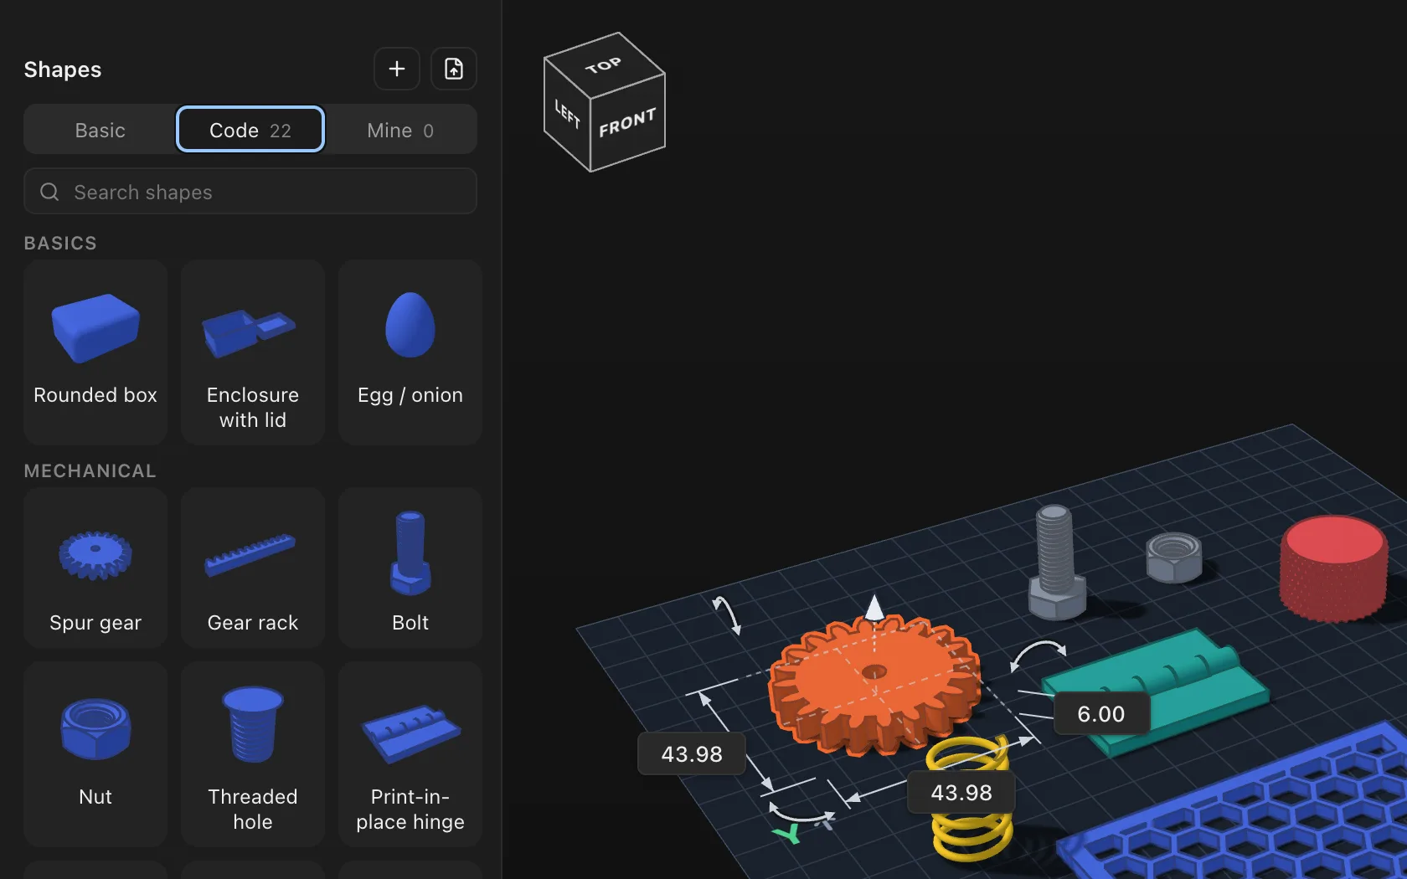Select the Code 22 tab

coord(250,130)
